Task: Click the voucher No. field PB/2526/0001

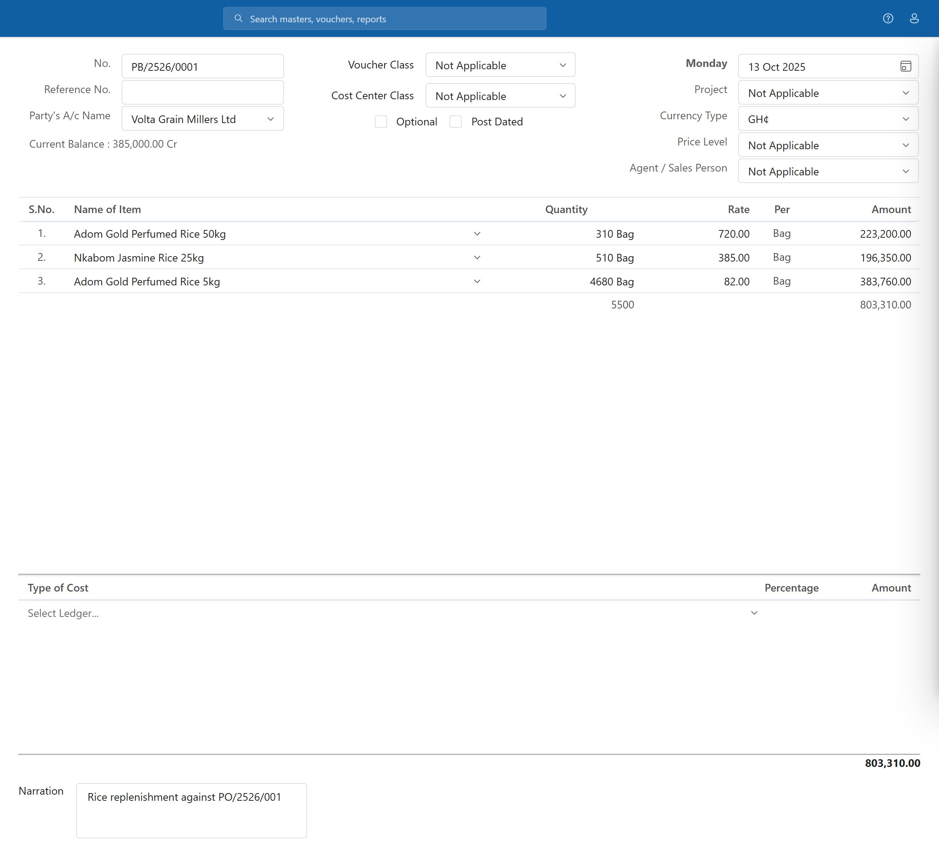Action: click(x=202, y=67)
